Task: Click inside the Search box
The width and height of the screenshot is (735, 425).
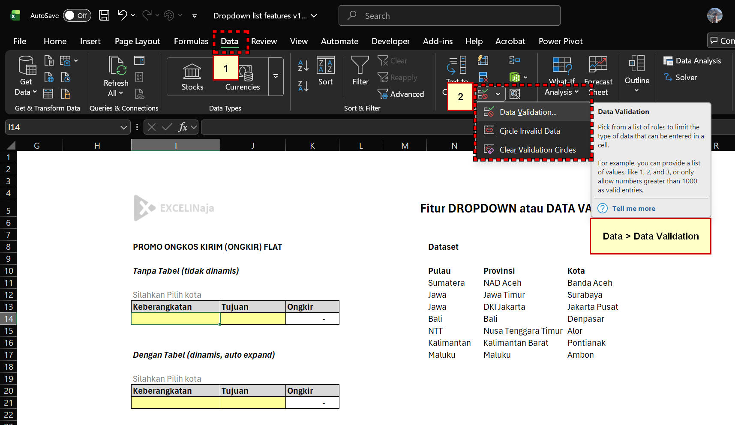Action: point(449,15)
